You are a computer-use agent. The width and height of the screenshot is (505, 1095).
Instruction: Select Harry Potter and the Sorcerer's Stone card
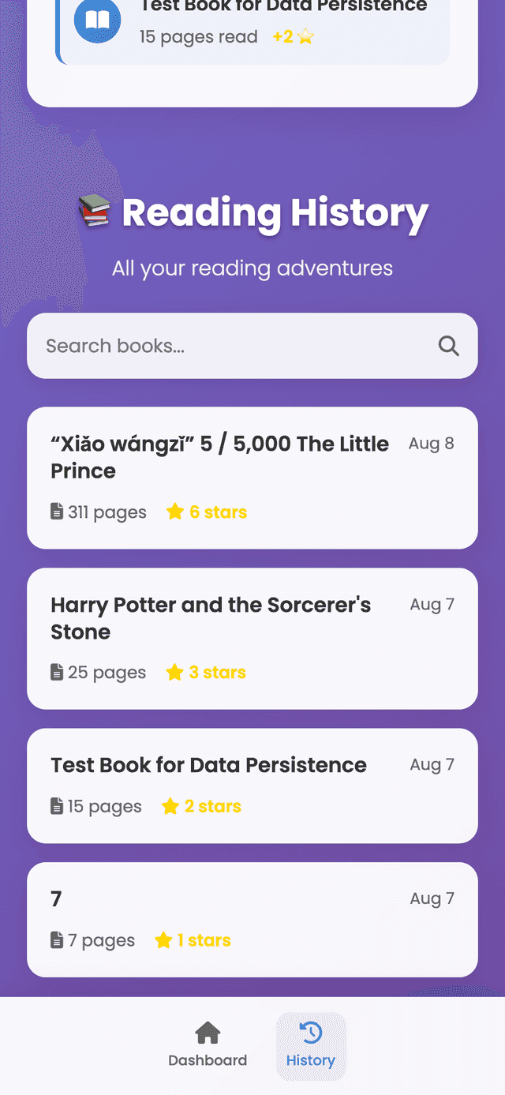tap(252, 639)
